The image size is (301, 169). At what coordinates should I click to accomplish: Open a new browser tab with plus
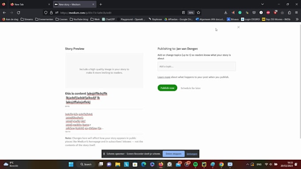tap(100, 4)
